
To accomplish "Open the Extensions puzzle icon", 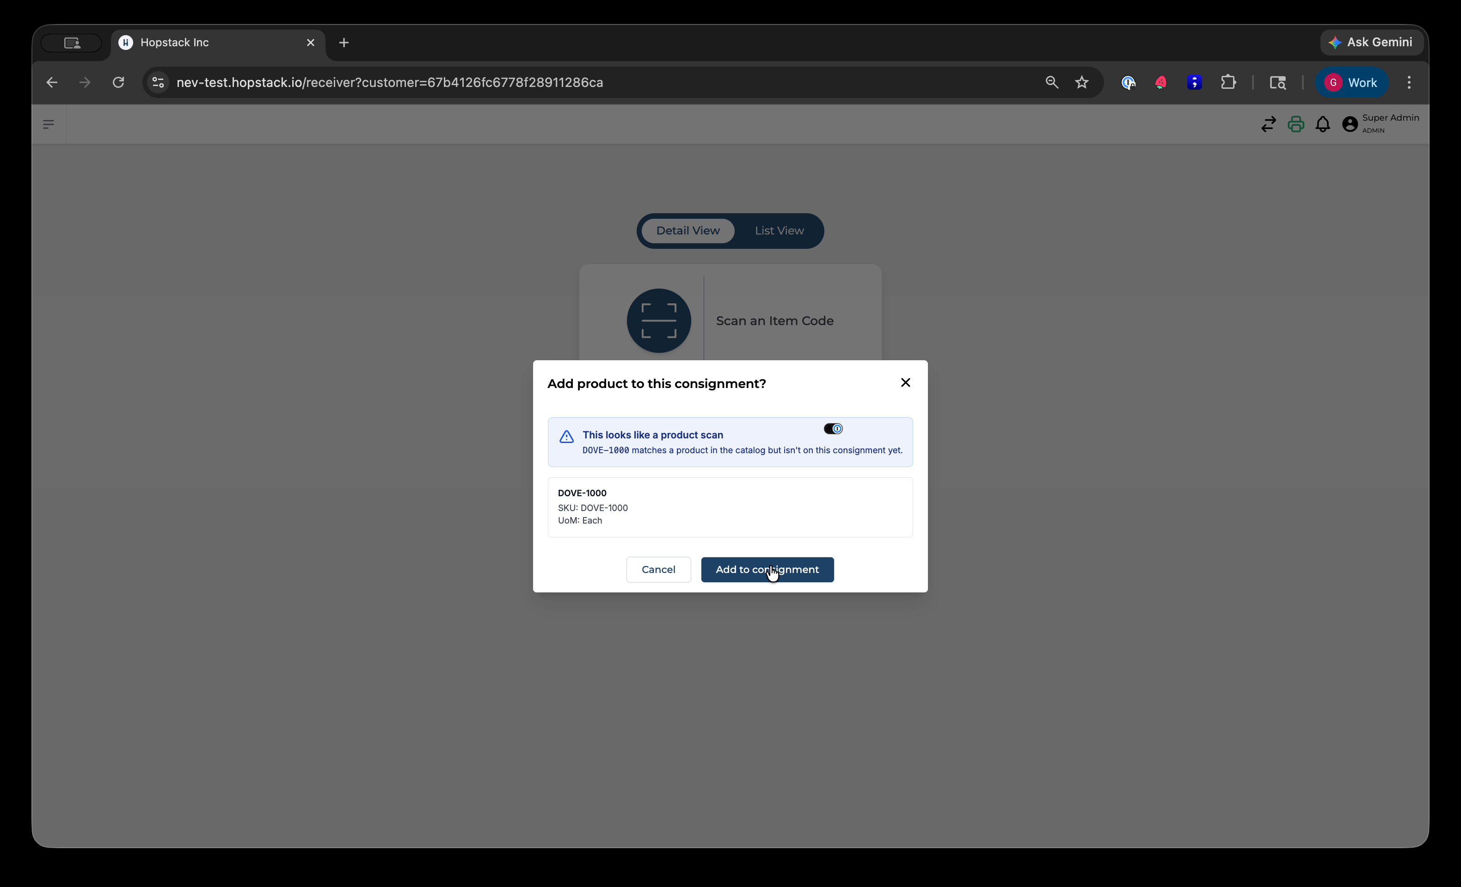I will tap(1228, 82).
